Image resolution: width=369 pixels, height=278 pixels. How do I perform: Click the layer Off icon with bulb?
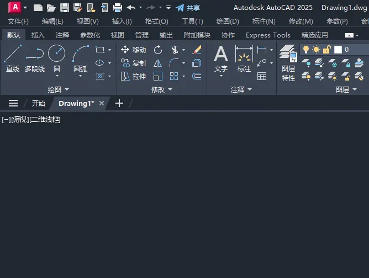pyautogui.click(x=305, y=63)
